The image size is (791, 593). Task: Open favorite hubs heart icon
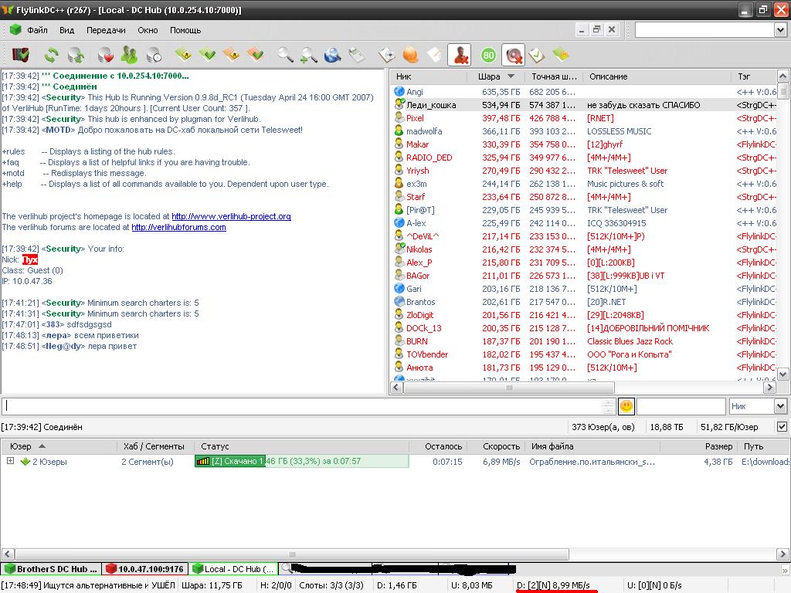click(105, 55)
